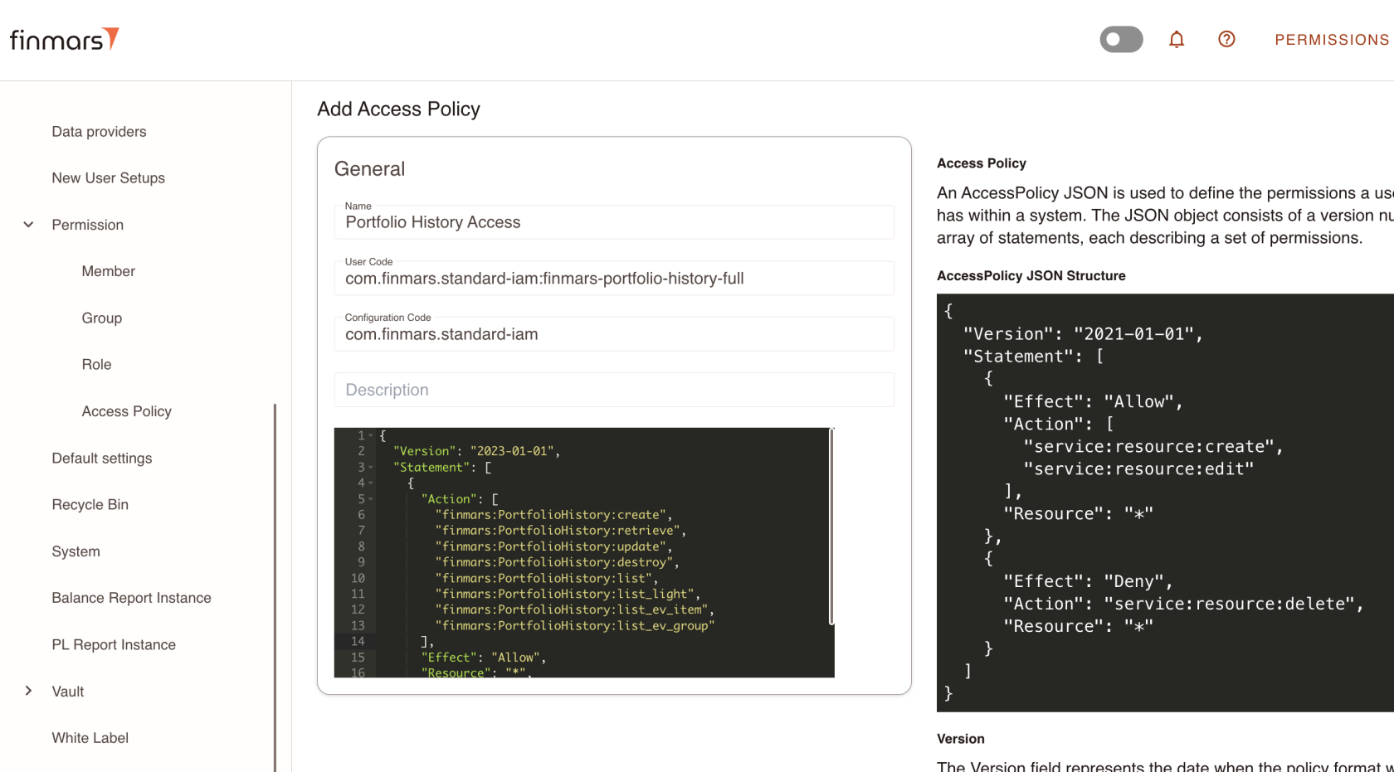Screen dimensions: 1394x772
Task: Toggle the switch in the top header
Action: pyautogui.click(x=1121, y=39)
